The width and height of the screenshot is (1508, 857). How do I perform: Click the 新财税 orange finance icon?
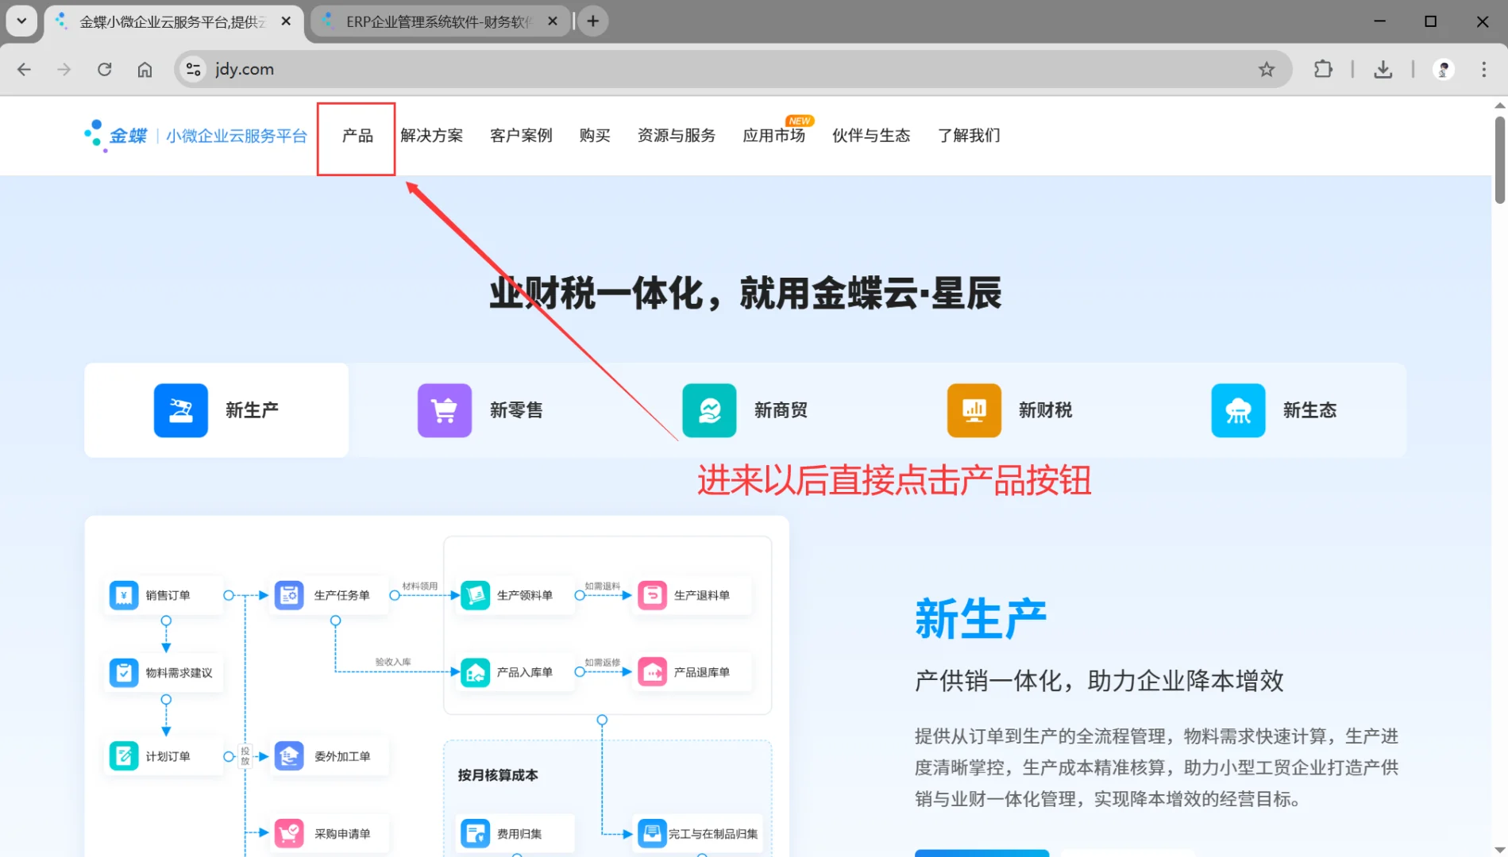pos(974,410)
